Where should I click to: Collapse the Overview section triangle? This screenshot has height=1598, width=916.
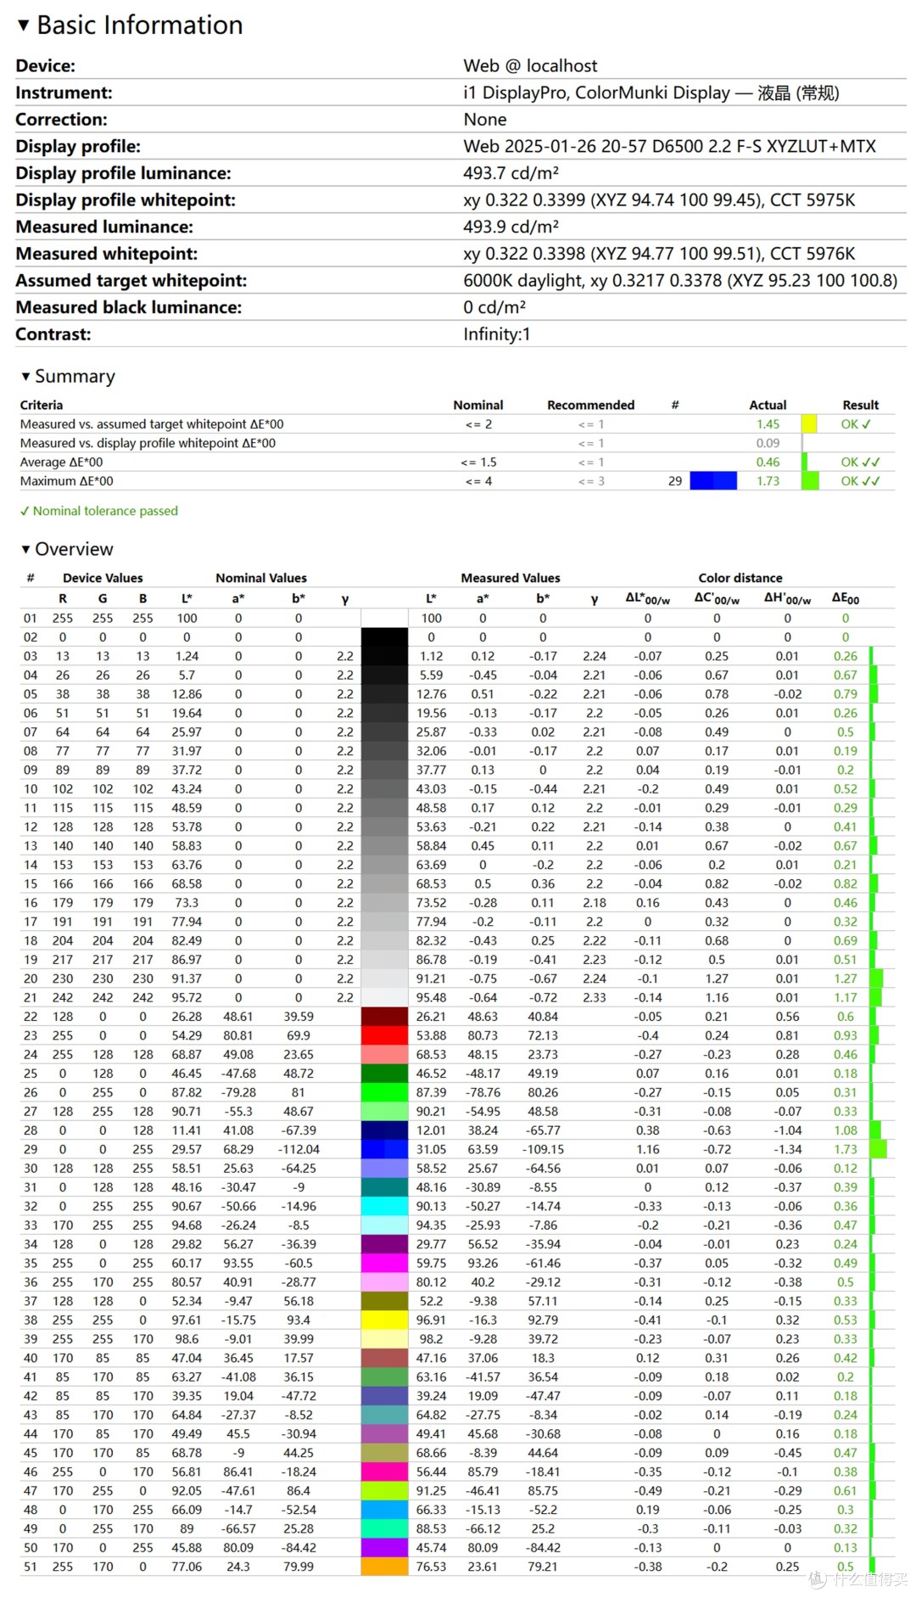tap(25, 549)
